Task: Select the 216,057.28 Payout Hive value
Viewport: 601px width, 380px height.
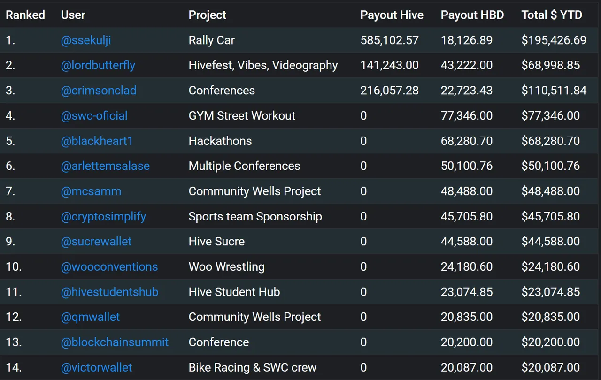Action: (x=390, y=91)
